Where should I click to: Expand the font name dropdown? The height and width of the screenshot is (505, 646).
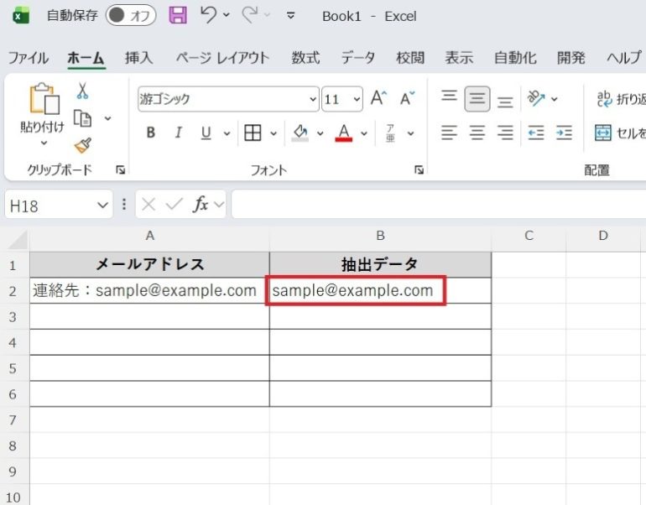(x=313, y=99)
